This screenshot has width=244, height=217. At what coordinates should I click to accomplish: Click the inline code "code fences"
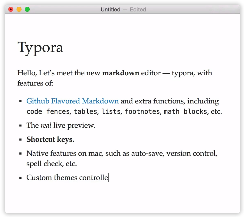(48, 112)
